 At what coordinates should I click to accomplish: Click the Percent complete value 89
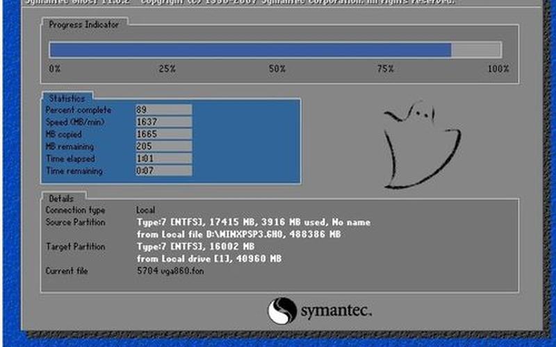[x=163, y=110]
